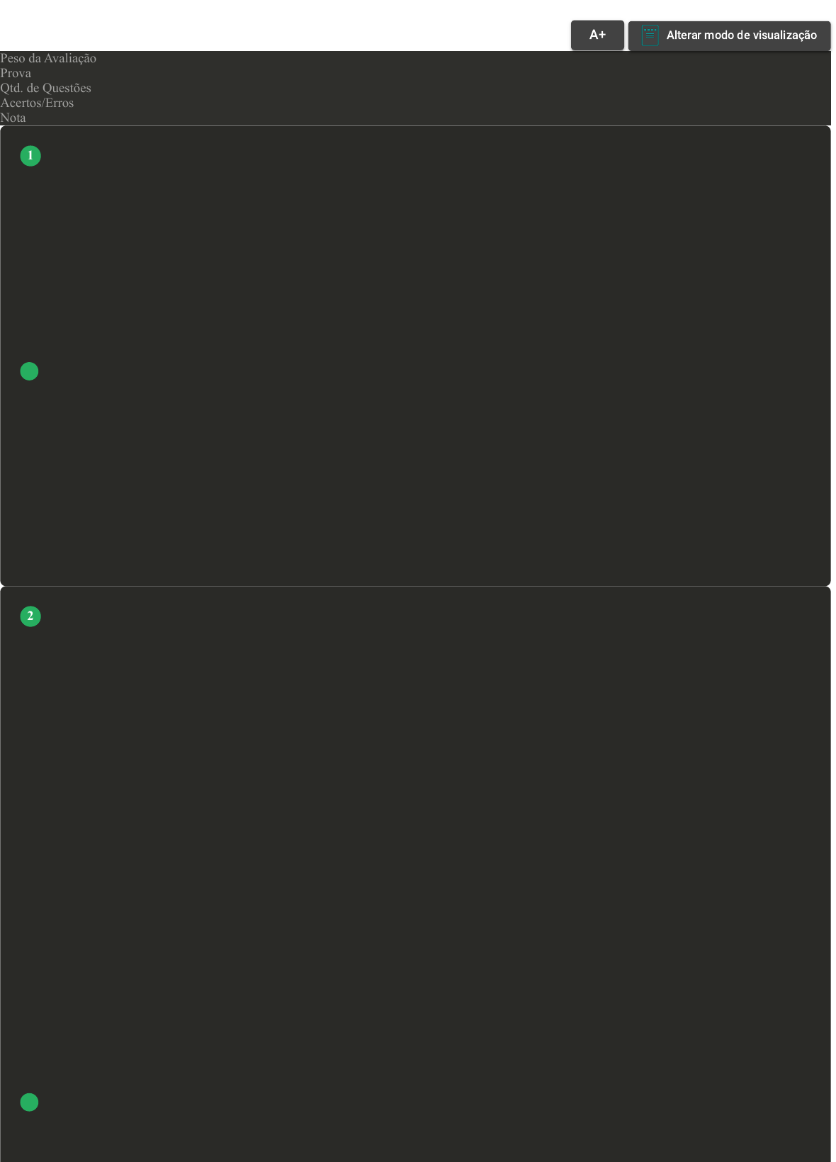Click the green answer marker in question 1

tap(29, 371)
